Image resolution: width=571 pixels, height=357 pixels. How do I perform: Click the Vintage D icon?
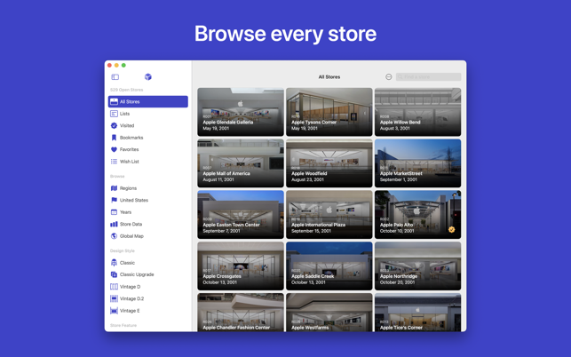coord(114,287)
